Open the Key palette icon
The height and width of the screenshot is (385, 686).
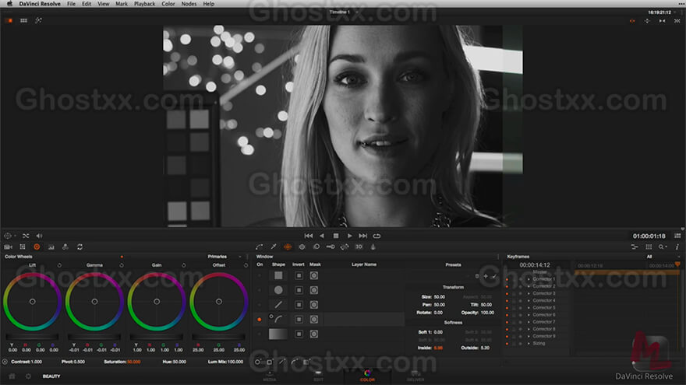click(331, 247)
